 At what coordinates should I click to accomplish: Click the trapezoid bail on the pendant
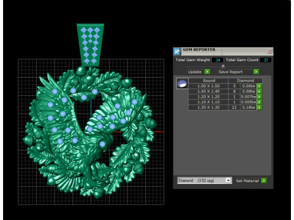click(x=90, y=45)
